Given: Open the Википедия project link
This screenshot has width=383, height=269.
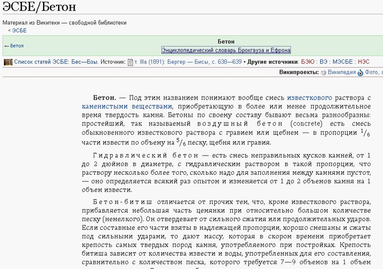Looking at the screenshot, I should tap(342, 73).
